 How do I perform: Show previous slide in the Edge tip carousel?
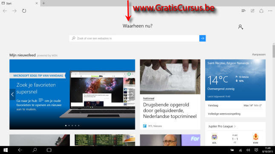tap(12, 94)
